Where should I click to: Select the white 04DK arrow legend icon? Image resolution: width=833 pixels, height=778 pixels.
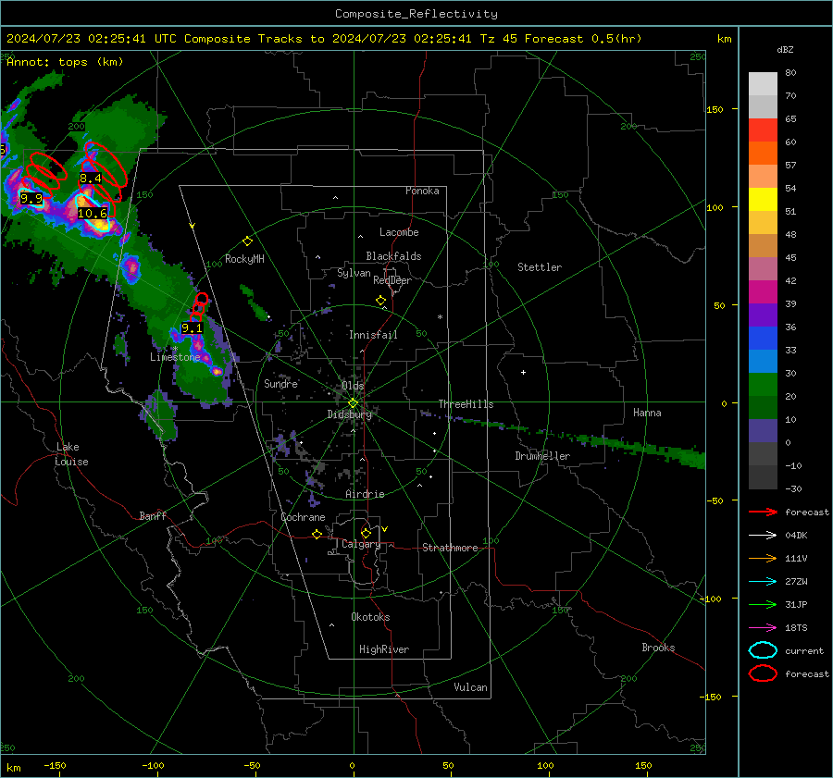[763, 536]
